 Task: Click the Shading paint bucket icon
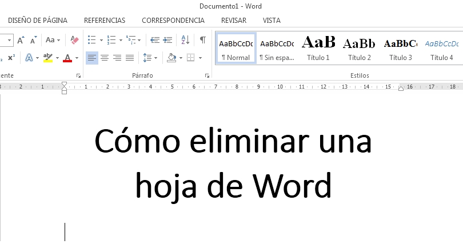coord(171,58)
